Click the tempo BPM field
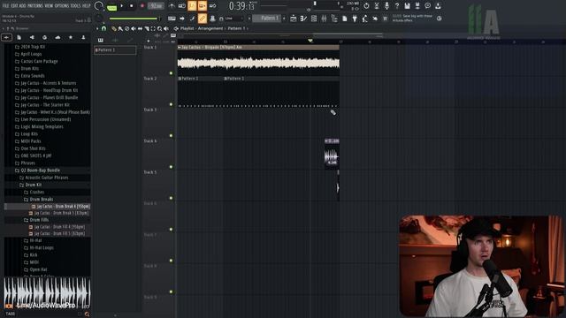 pyautogui.click(x=156, y=6)
